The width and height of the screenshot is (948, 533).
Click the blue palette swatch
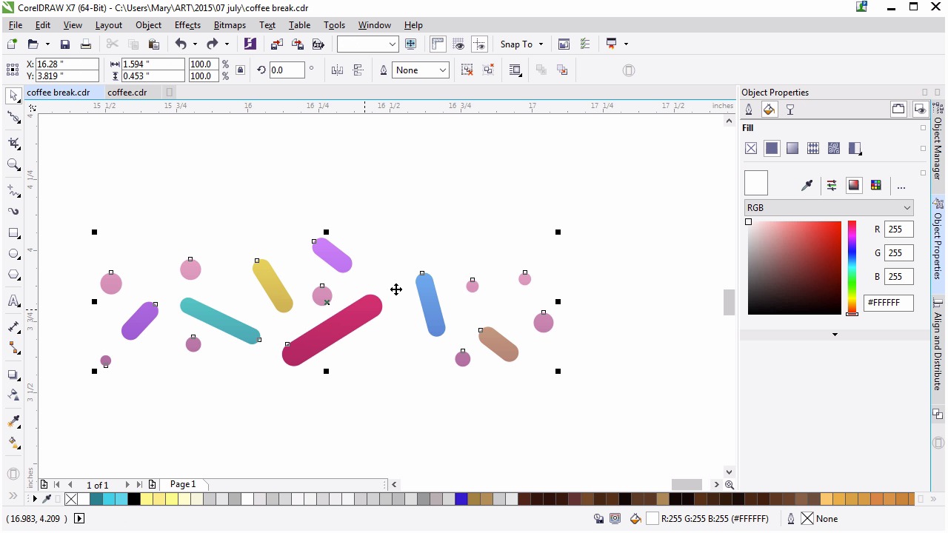(x=461, y=500)
